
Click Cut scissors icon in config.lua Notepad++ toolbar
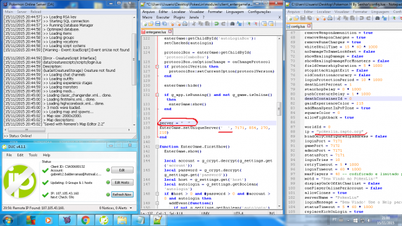(339, 18)
